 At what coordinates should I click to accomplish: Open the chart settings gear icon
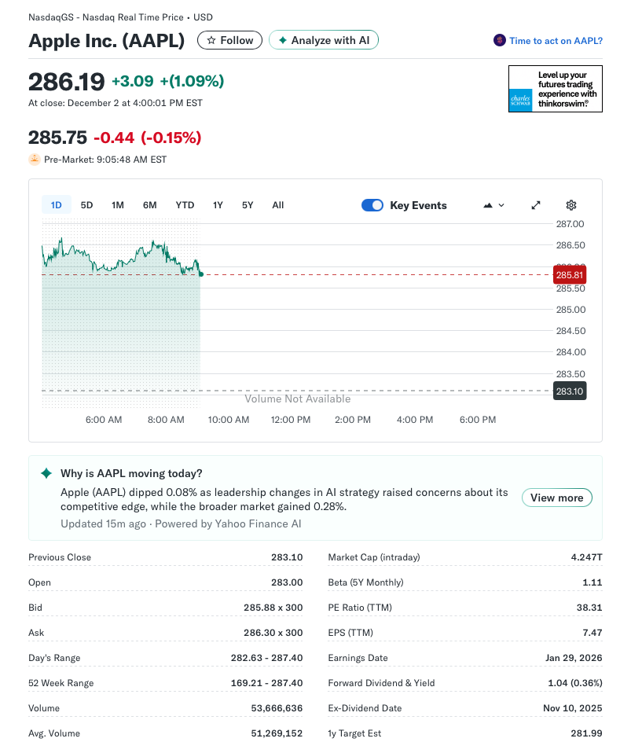(x=571, y=205)
